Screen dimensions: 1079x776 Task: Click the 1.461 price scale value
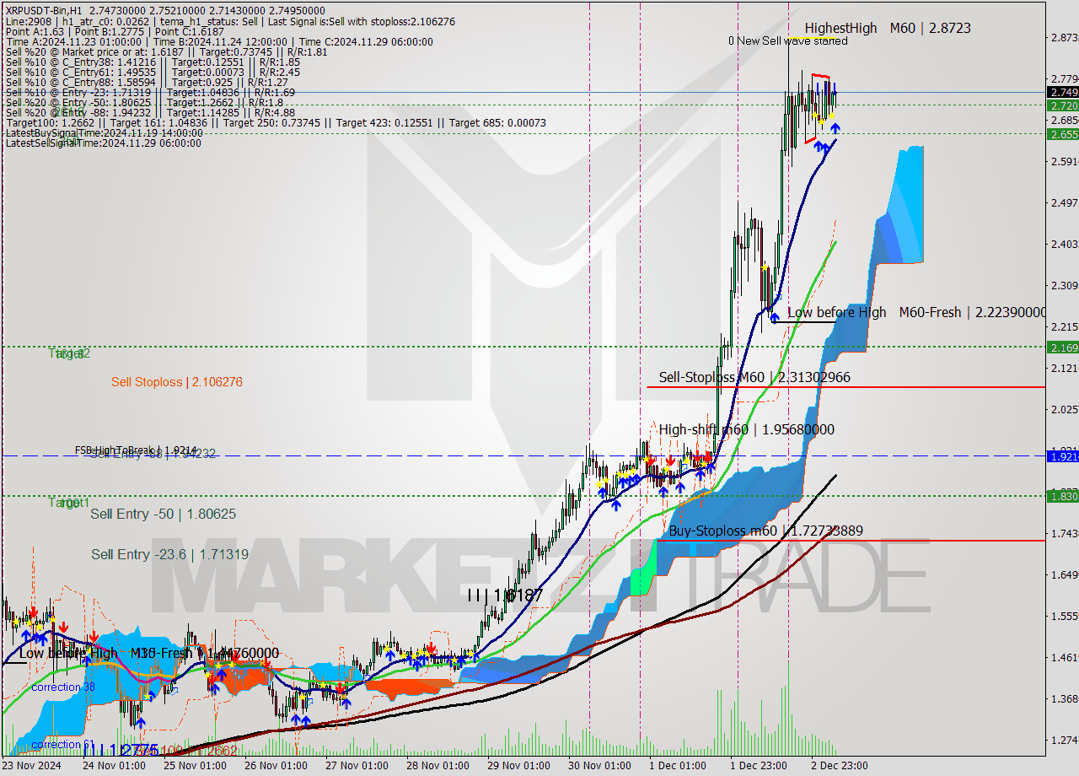coord(1064,658)
